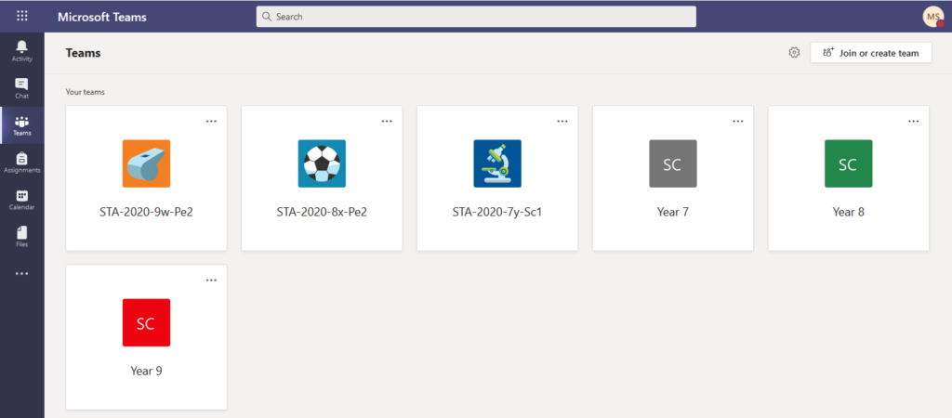Select the Teams sidebar icon
Viewport: 952px width, 418px height.
(x=22, y=125)
